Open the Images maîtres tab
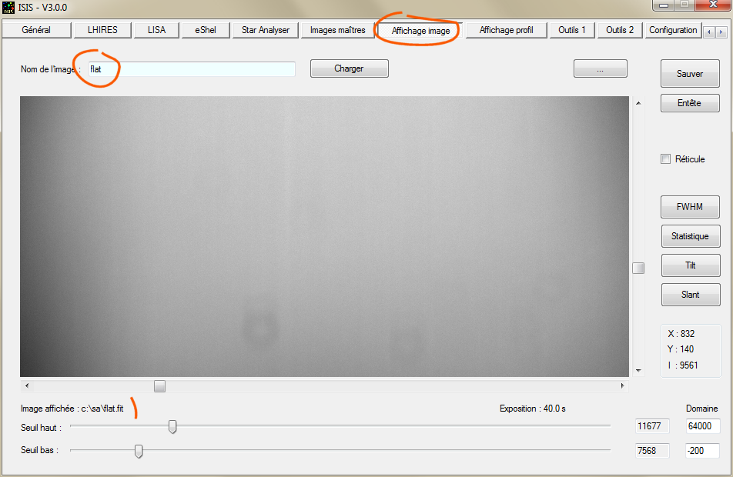This screenshot has height=477, width=733. (x=337, y=30)
